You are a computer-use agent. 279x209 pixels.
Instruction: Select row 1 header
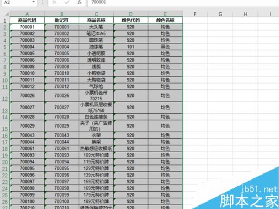point(5,20)
